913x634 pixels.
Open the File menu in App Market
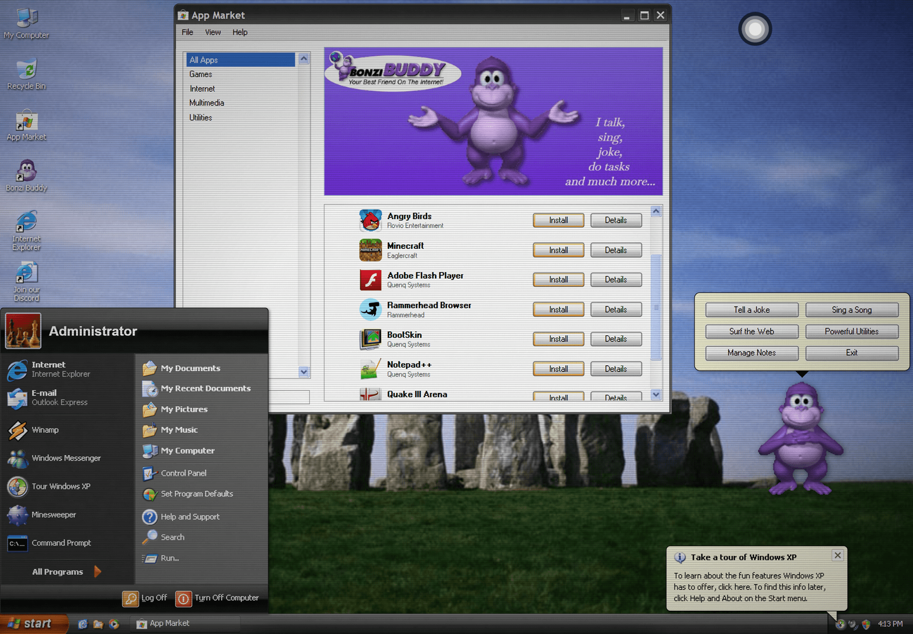click(187, 32)
